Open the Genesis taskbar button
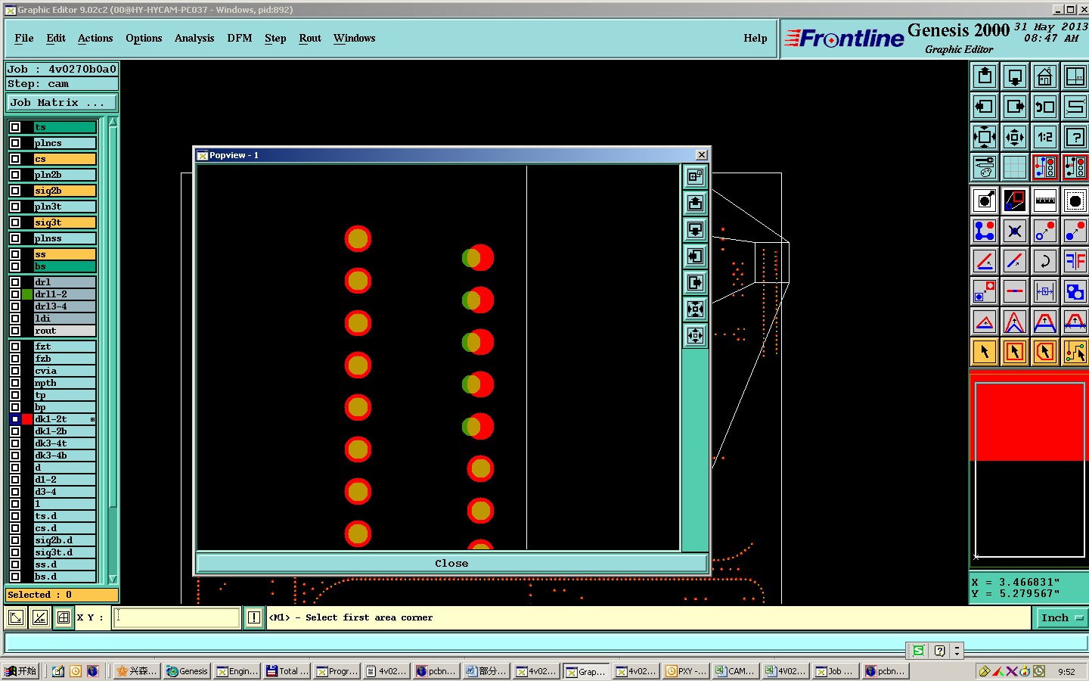The image size is (1089, 681). click(x=187, y=671)
